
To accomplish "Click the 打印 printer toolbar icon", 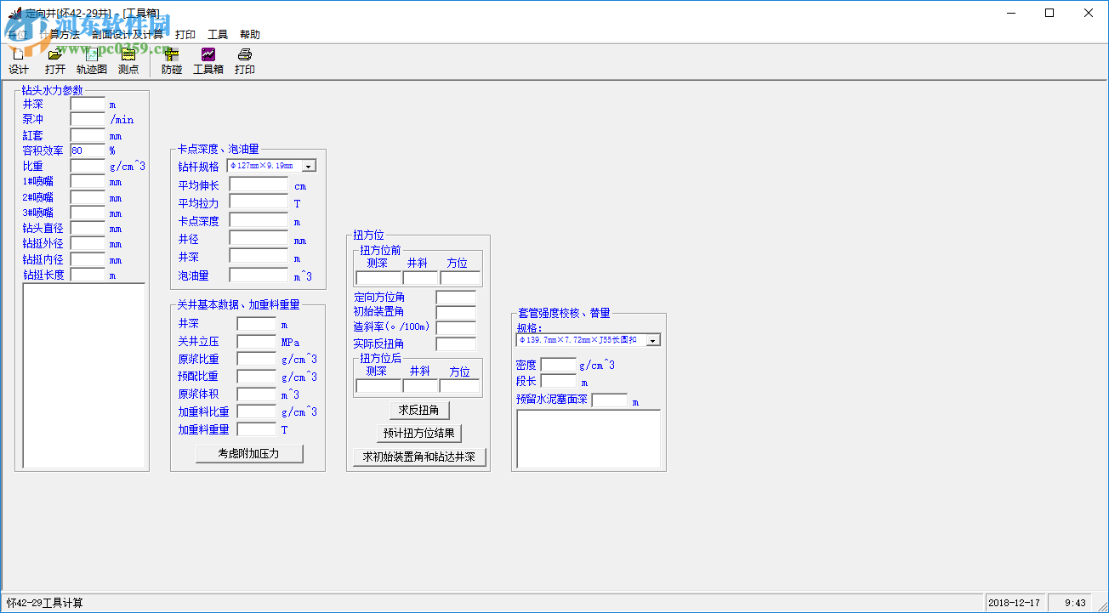I will tap(245, 61).
